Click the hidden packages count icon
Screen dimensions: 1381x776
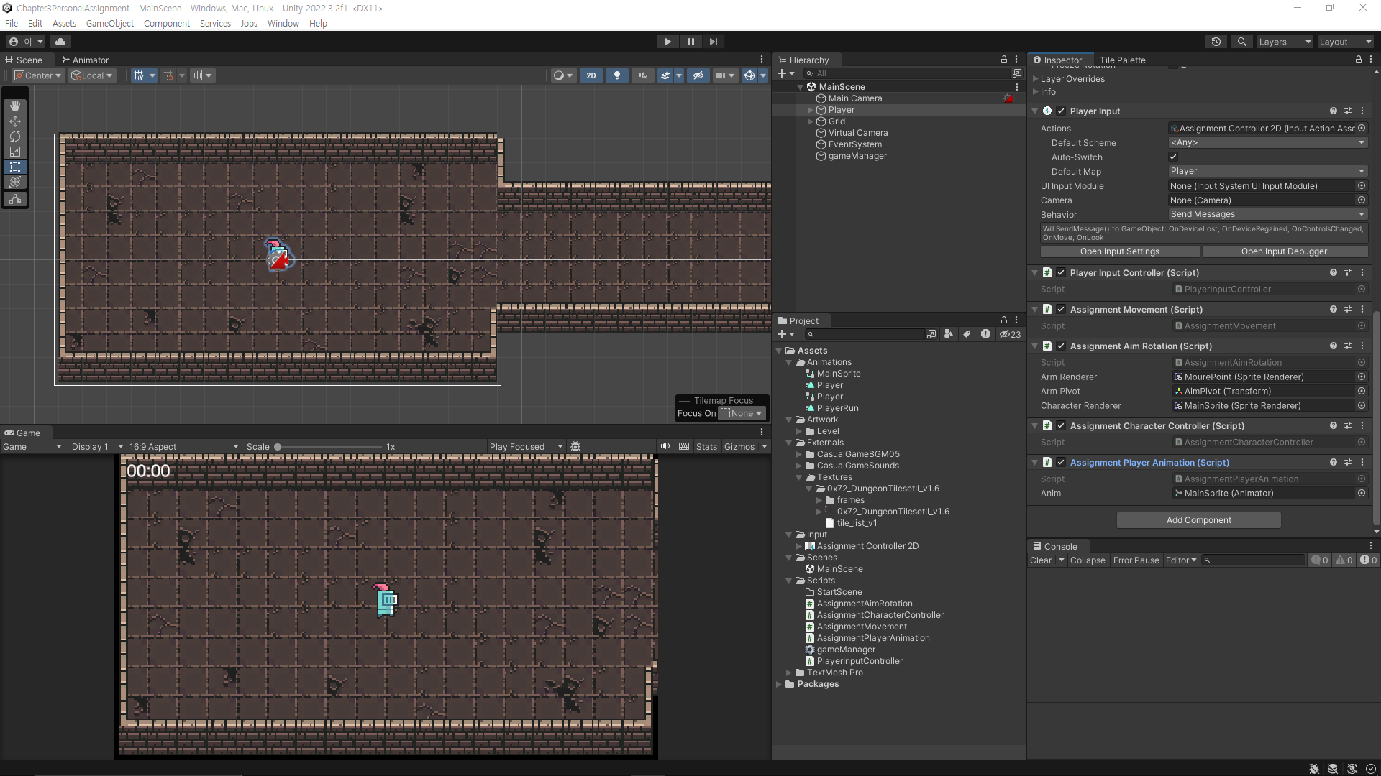pyautogui.click(x=1010, y=334)
